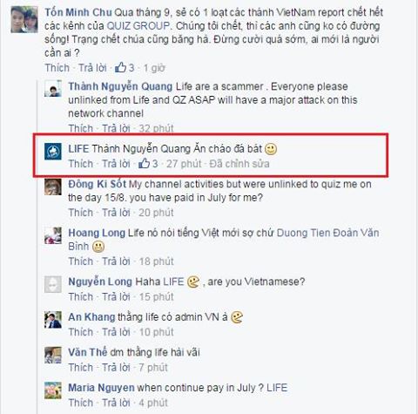Reply to Văn Thế's comment with Trả lời
This screenshot has height=414, width=418.
[116, 368]
